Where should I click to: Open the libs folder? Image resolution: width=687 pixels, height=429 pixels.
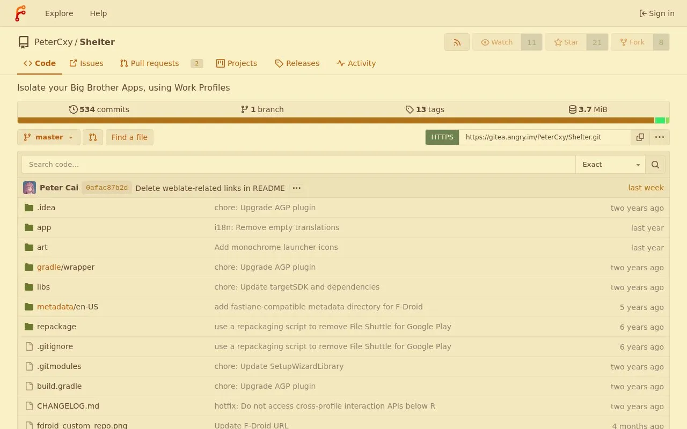click(43, 287)
